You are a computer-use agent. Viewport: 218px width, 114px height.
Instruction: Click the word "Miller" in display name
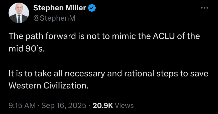click(76, 8)
